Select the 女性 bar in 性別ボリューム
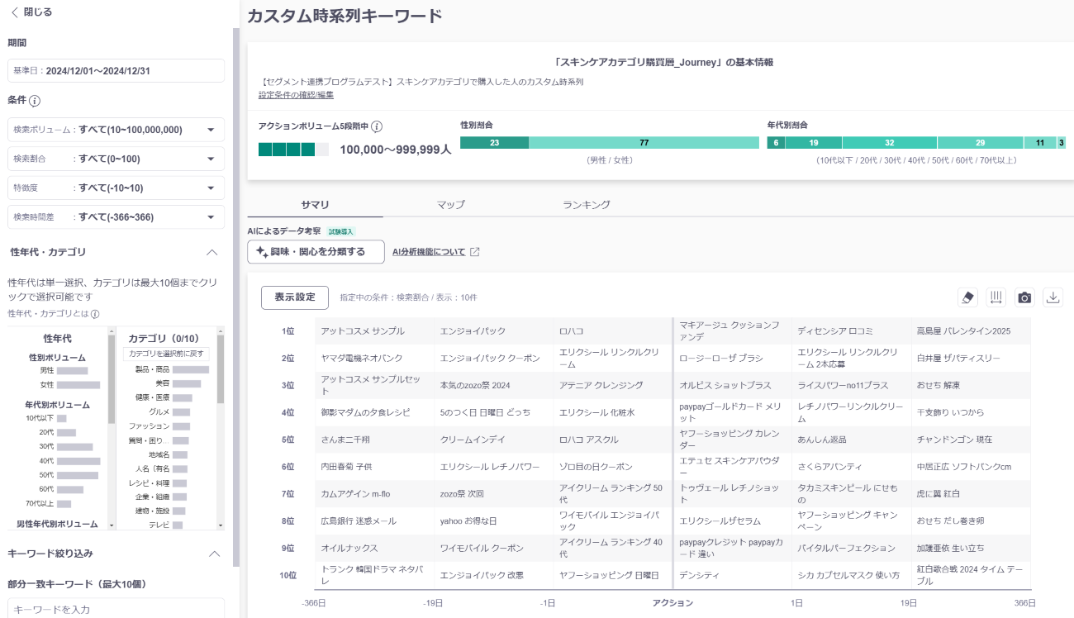 [78, 385]
